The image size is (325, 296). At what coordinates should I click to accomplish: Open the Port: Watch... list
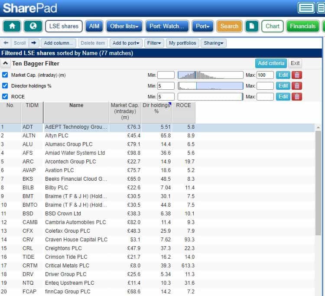tap(167, 26)
